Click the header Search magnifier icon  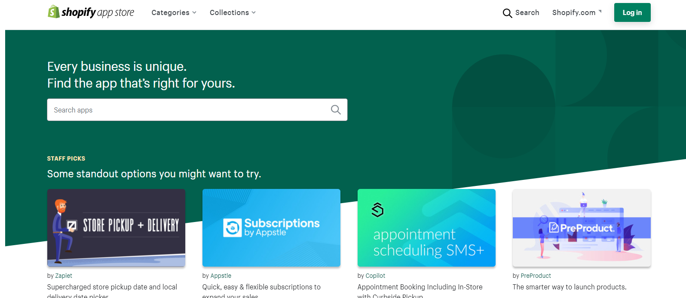click(x=507, y=13)
